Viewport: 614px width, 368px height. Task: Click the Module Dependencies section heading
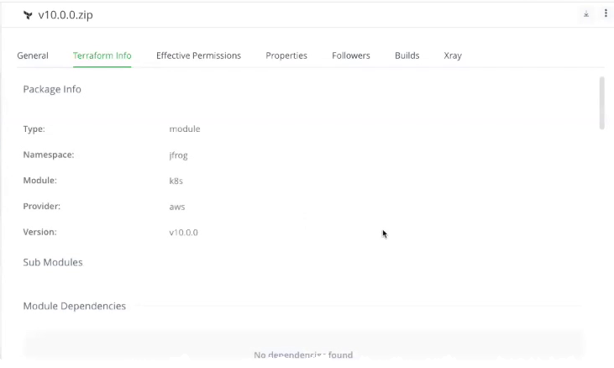click(75, 306)
